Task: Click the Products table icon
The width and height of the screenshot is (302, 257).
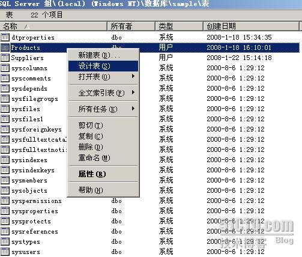Action: [x=5, y=47]
